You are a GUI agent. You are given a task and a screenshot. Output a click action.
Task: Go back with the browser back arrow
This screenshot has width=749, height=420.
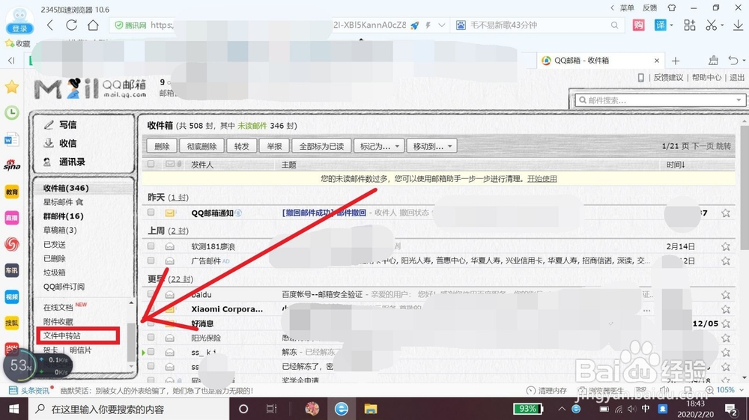[x=50, y=25]
